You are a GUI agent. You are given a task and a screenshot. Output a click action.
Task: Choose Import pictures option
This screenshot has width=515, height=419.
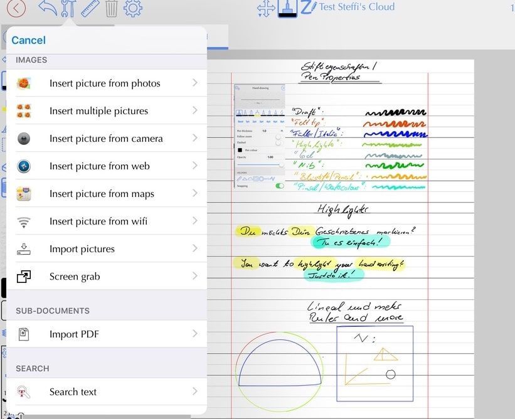(x=82, y=249)
